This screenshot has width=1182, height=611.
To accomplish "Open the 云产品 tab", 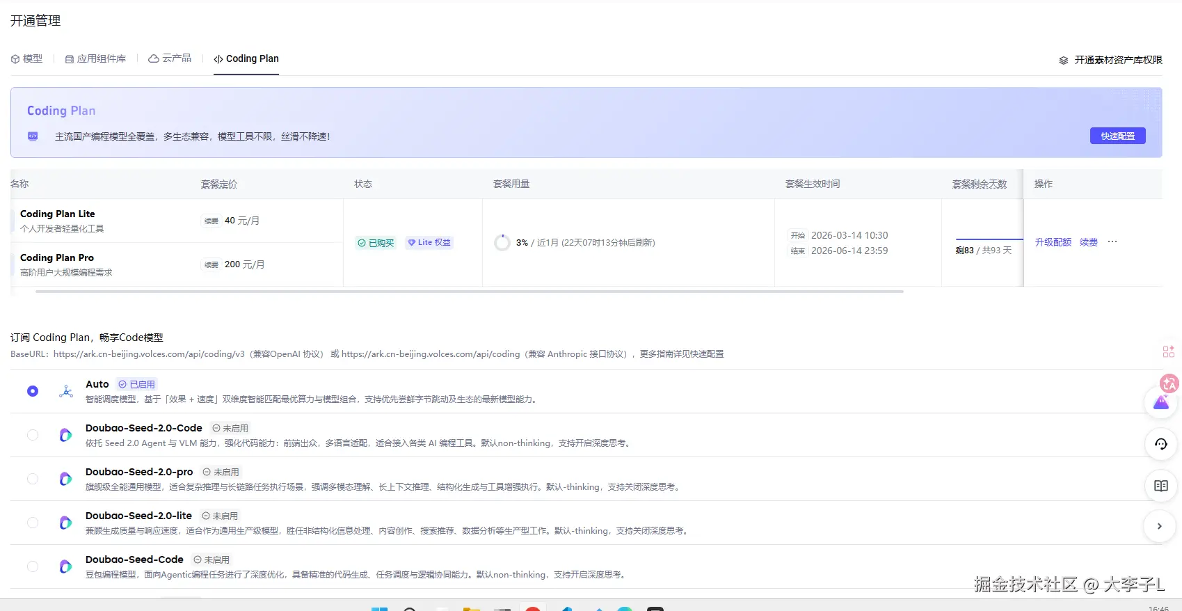I will [x=170, y=58].
